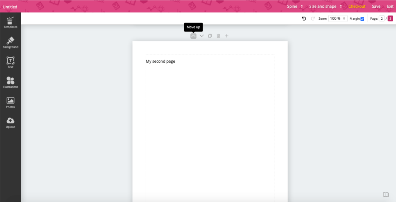This screenshot has width=396, height=202.
Task: Click the current page number field
Action: pyautogui.click(x=382, y=19)
